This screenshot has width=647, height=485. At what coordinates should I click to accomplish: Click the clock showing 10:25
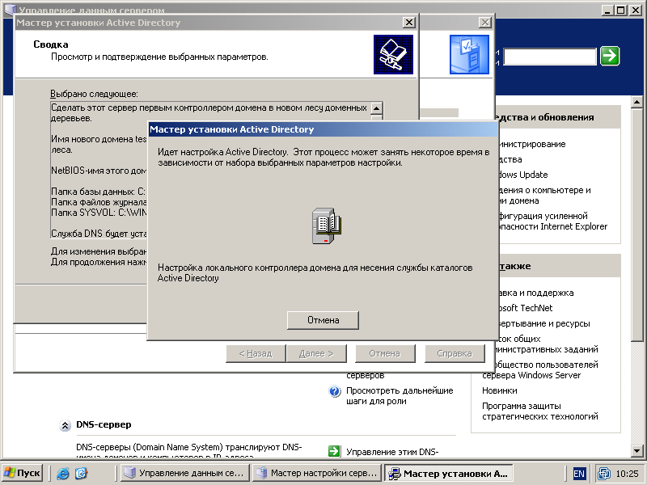tap(628, 474)
